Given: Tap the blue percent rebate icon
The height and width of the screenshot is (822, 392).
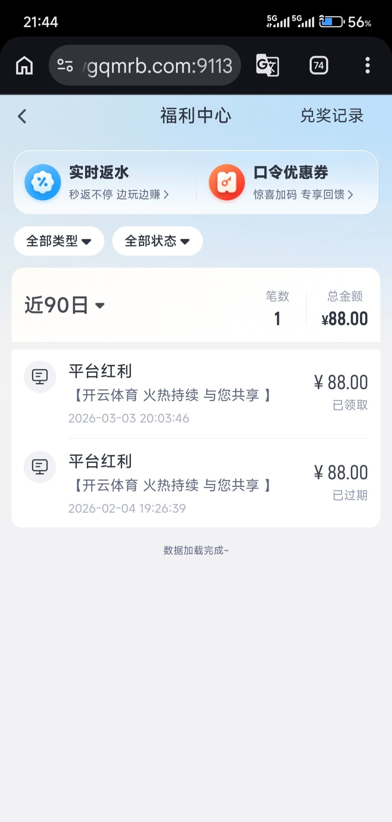Looking at the screenshot, I should coord(43,182).
